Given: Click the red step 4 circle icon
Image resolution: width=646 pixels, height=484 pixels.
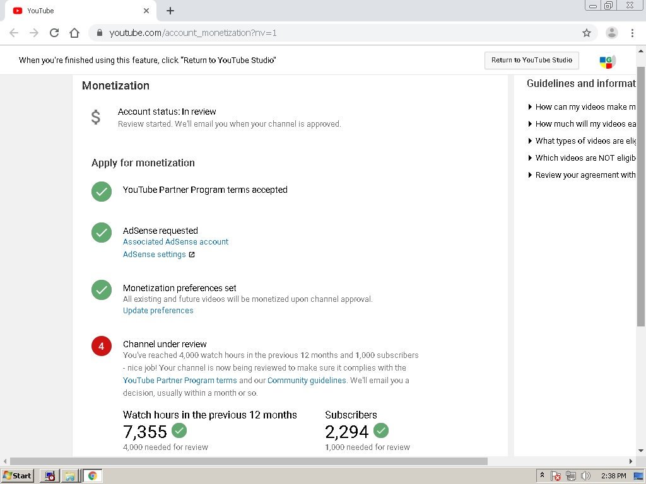Looking at the screenshot, I should 102,346.
